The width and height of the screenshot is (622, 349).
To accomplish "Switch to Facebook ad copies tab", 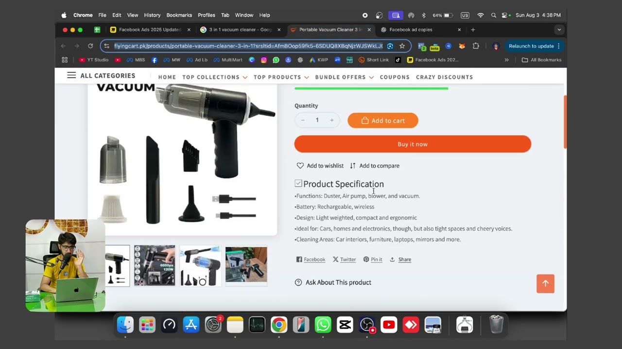I will 421,30.
